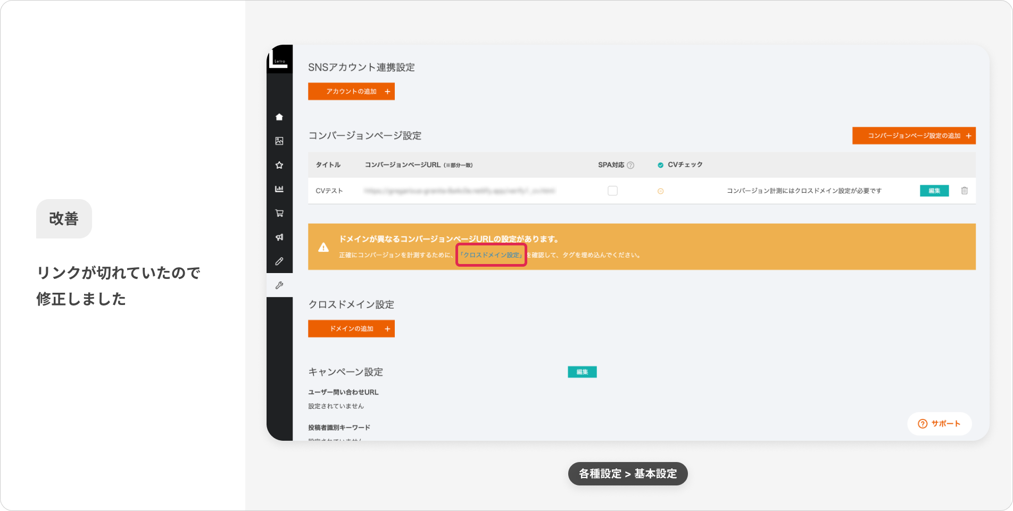
Task: Click the Letro logo in sidebar
Action: click(279, 59)
